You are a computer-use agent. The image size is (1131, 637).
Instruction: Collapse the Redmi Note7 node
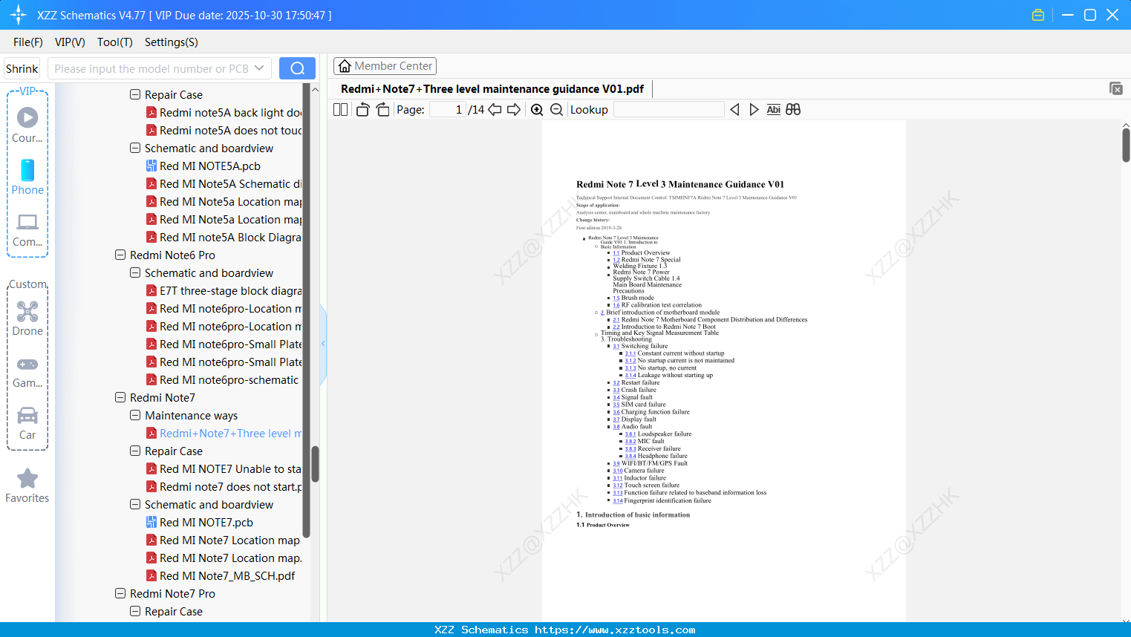tap(120, 398)
